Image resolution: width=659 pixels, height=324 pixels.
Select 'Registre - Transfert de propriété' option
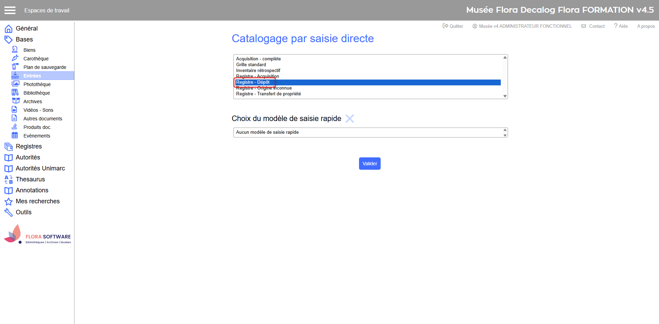pyautogui.click(x=268, y=94)
